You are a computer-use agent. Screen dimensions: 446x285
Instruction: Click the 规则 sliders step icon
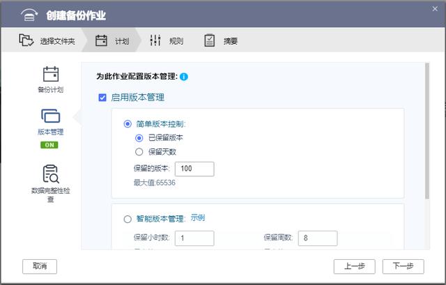point(155,40)
